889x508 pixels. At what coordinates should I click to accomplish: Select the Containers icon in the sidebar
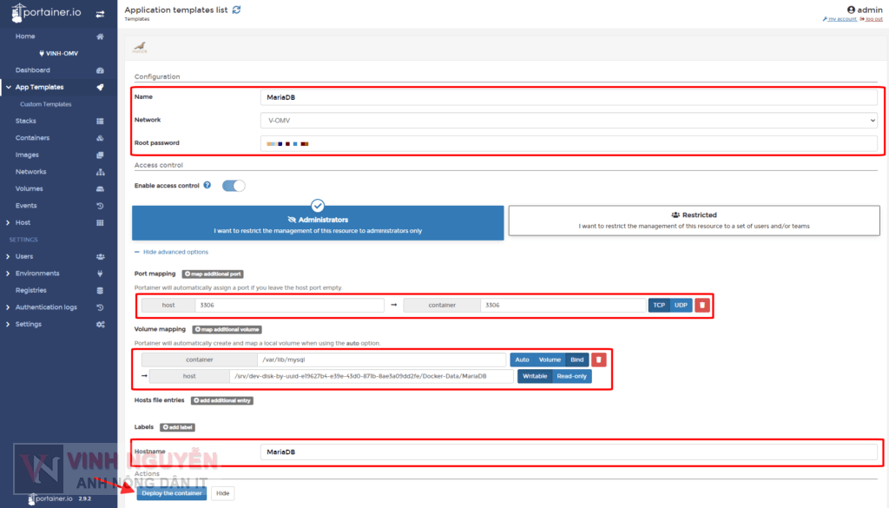(100, 137)
